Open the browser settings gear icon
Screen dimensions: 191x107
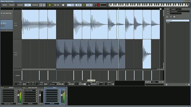tap(174, 17)
